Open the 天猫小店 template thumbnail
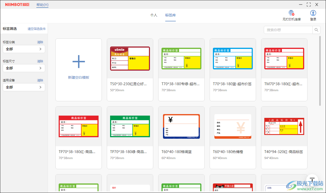Viewport: 326px width, 193px height. pyautogui.click(x=233, y=188)
